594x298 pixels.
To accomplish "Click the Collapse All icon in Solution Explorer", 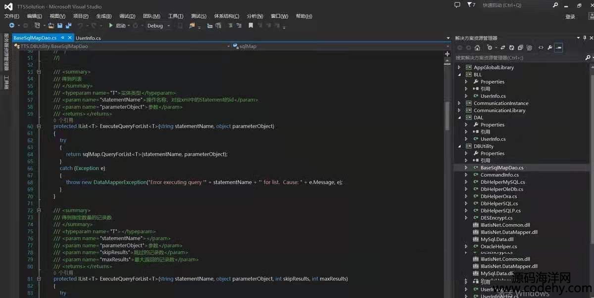I will [520, 48].
